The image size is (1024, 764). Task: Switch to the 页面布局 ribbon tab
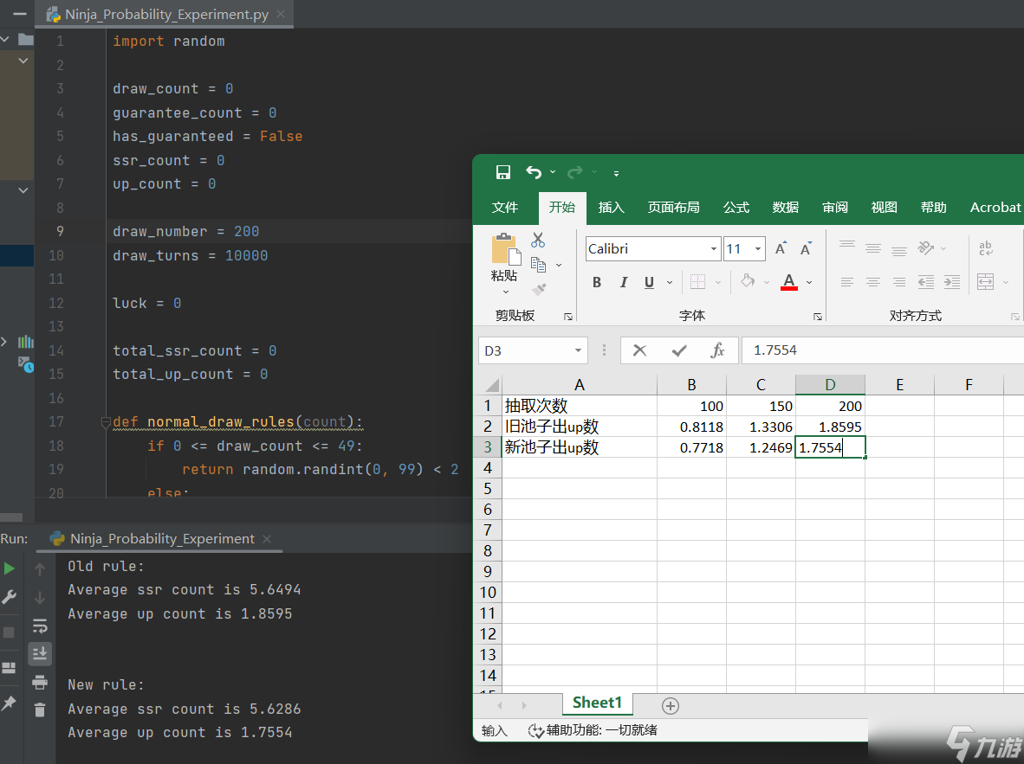point(673,208)
